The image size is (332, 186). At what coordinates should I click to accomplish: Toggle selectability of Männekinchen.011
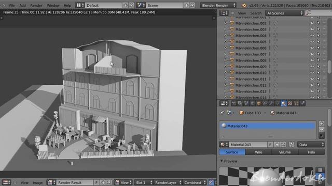click(318, 79)
